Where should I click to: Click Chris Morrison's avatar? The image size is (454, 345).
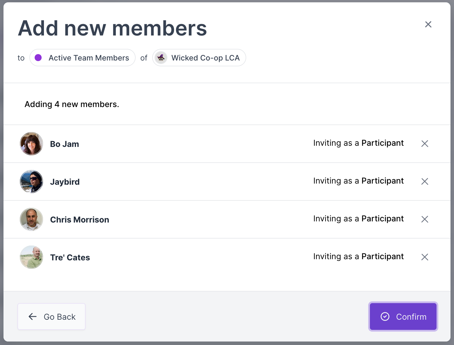tap(31, 219)
